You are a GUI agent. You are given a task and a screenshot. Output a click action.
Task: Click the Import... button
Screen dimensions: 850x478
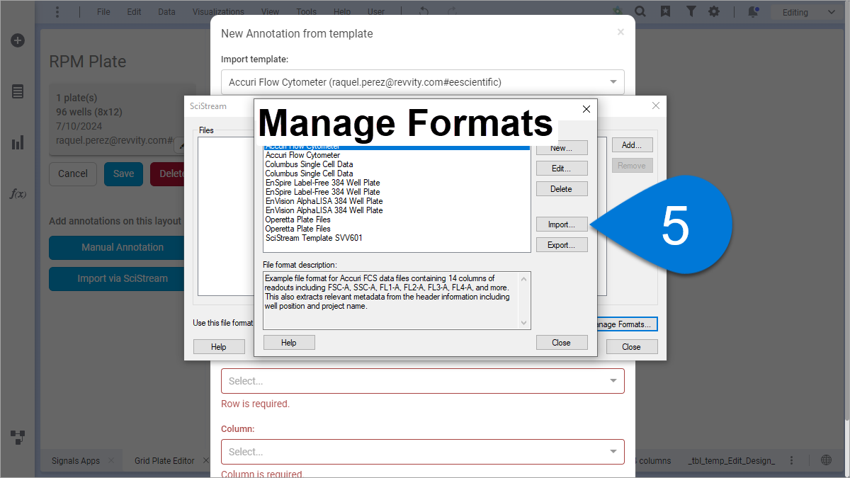coord(562,224)
